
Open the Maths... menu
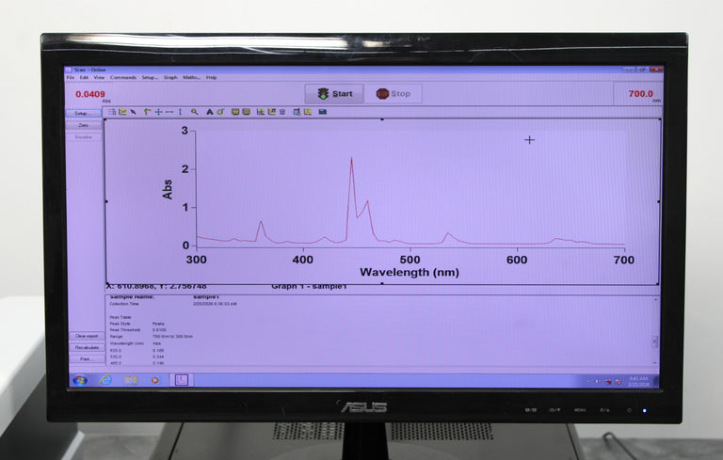coord(191,77)
